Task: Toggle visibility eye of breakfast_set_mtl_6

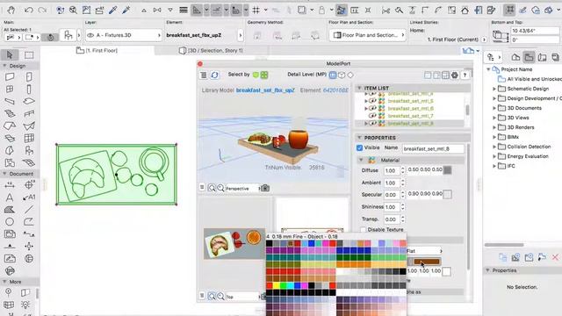Action: pos(372,108)
